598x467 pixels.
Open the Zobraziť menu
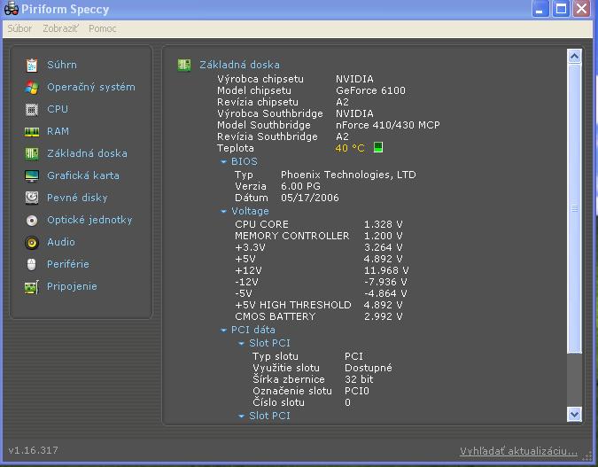pyautogui.click(x=60, y=28)
